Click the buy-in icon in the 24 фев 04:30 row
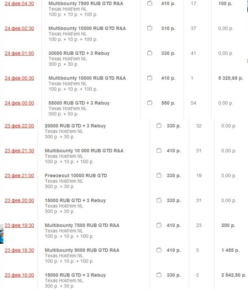 (150, 4)
